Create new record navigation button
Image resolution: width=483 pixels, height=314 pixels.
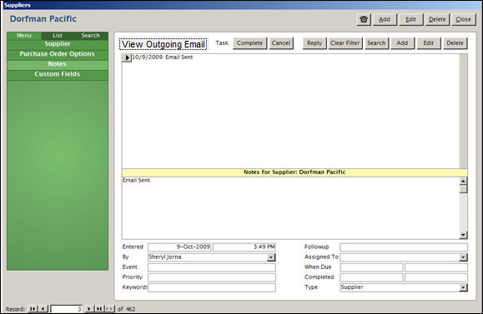(109, 308)
